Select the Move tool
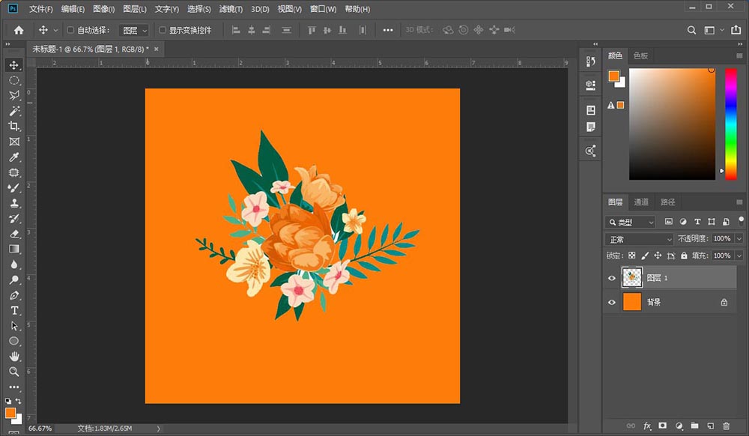The image size is (749, 436). point(13,64)
